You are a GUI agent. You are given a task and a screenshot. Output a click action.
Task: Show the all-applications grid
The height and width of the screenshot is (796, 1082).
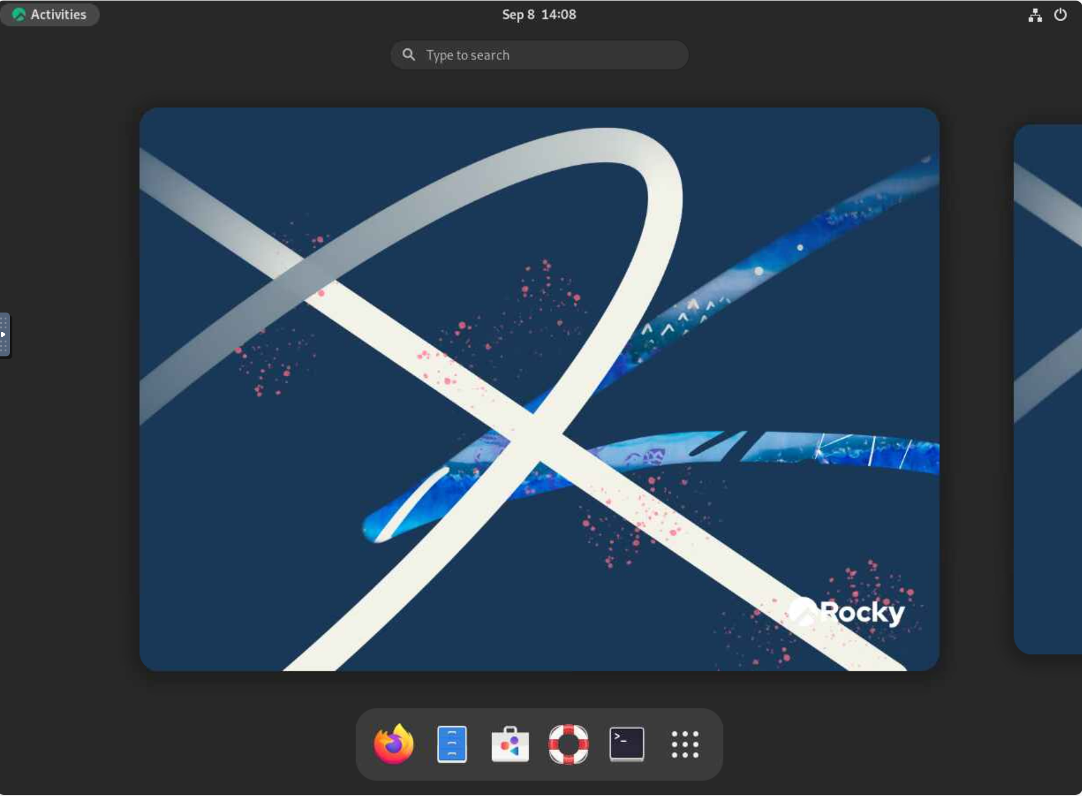[x=685, y=745]
